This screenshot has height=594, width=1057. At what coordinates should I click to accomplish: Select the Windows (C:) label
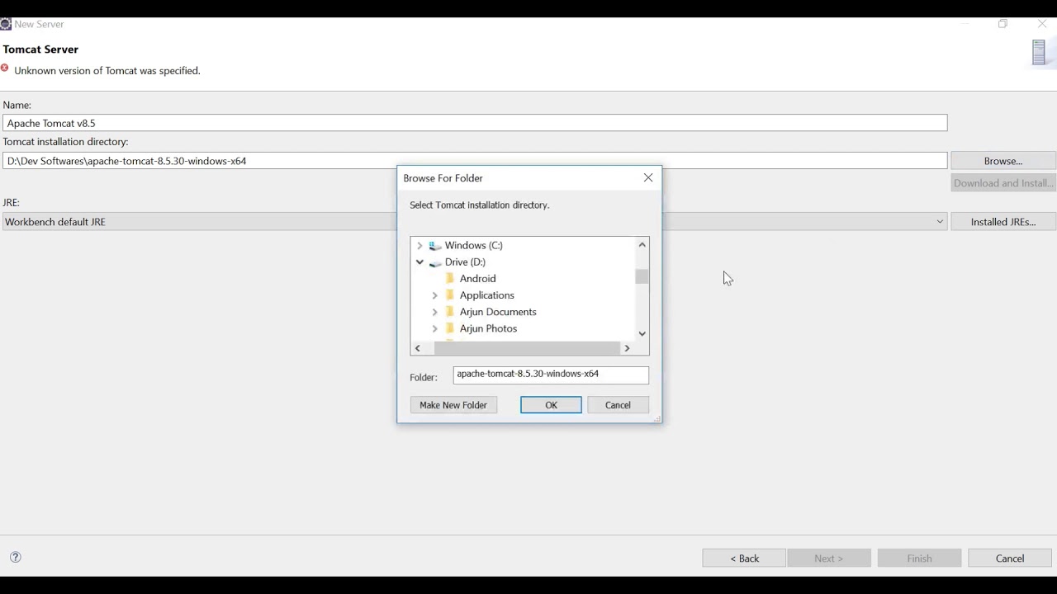point(474,246)
